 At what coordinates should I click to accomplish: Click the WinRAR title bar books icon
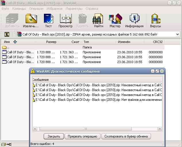pos(3,3)
